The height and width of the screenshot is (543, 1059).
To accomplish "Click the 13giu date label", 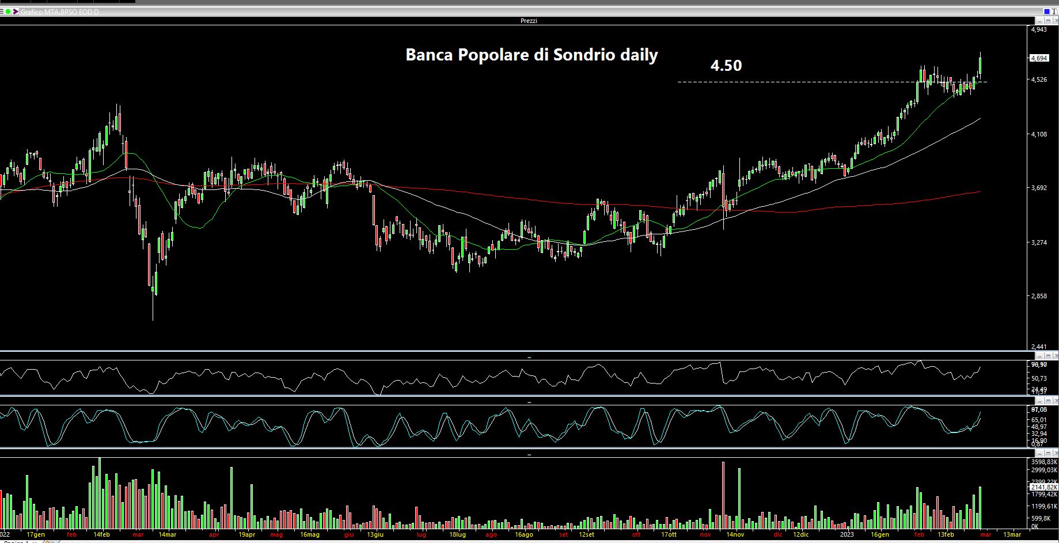I will click(375, 535).
